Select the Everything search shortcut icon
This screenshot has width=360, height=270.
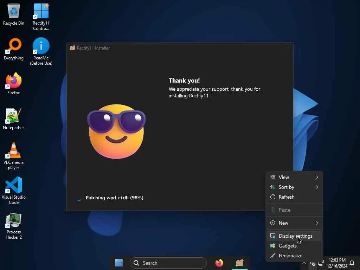(x=14, y=49)
